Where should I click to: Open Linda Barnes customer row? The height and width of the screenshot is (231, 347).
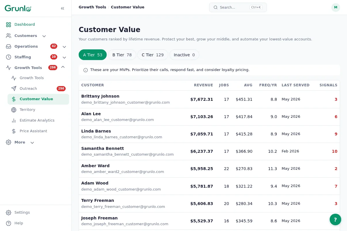209,134
